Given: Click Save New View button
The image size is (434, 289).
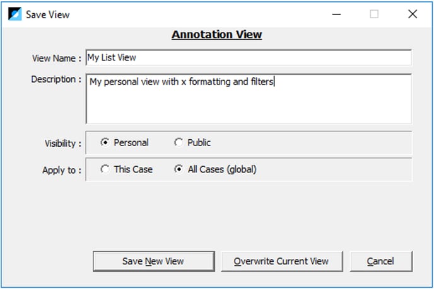Looking at the screenshot, I should (154, 261).
